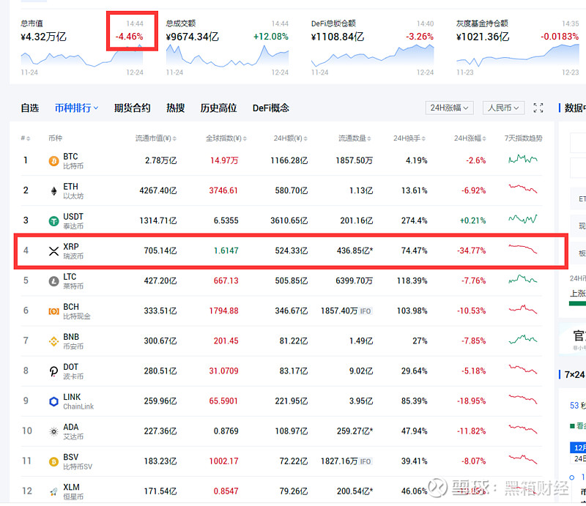Sort by rank number column
The width and height of the screenshot is (586, 506).
(26, 138)
